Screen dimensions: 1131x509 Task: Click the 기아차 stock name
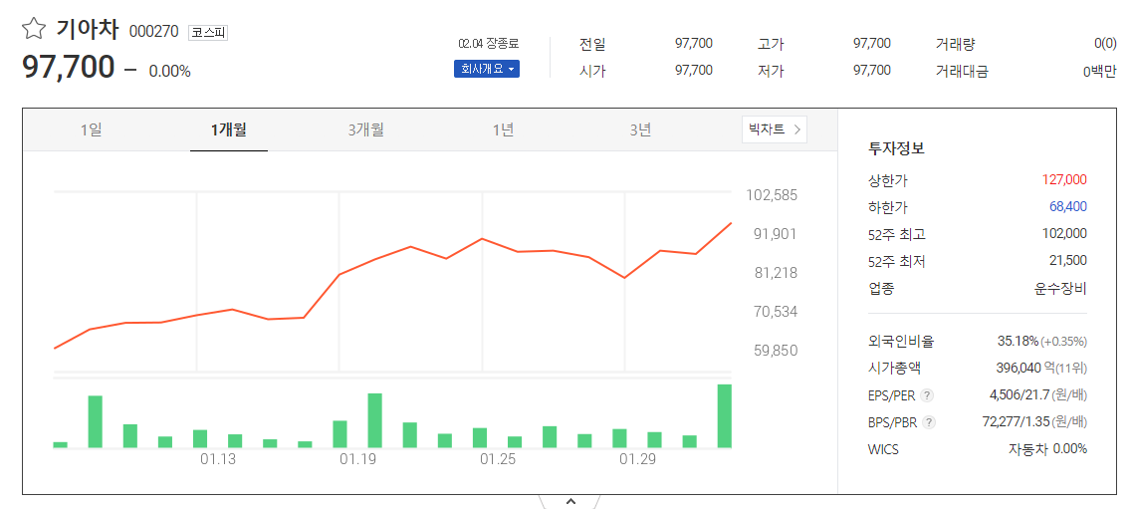88,30
